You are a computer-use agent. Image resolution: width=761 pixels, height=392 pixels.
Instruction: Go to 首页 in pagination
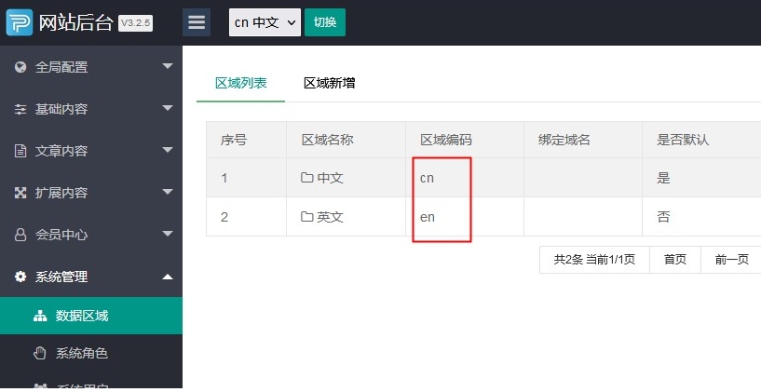click(674, 260)
